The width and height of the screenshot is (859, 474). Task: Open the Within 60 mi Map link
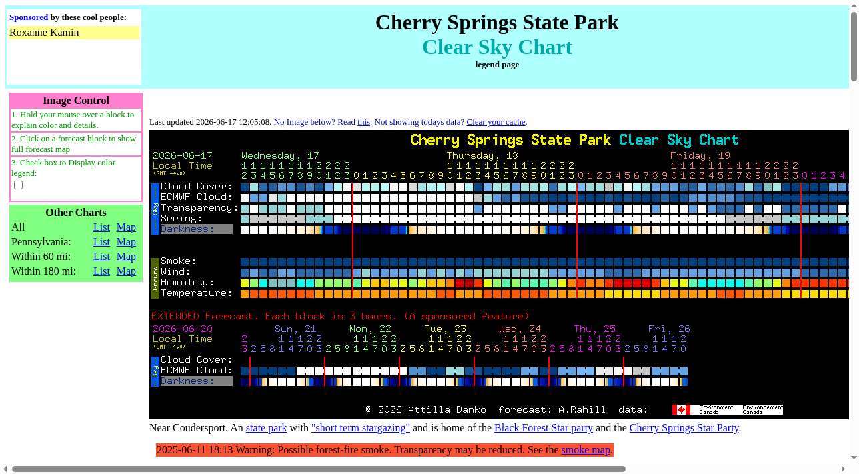[126, 257]
